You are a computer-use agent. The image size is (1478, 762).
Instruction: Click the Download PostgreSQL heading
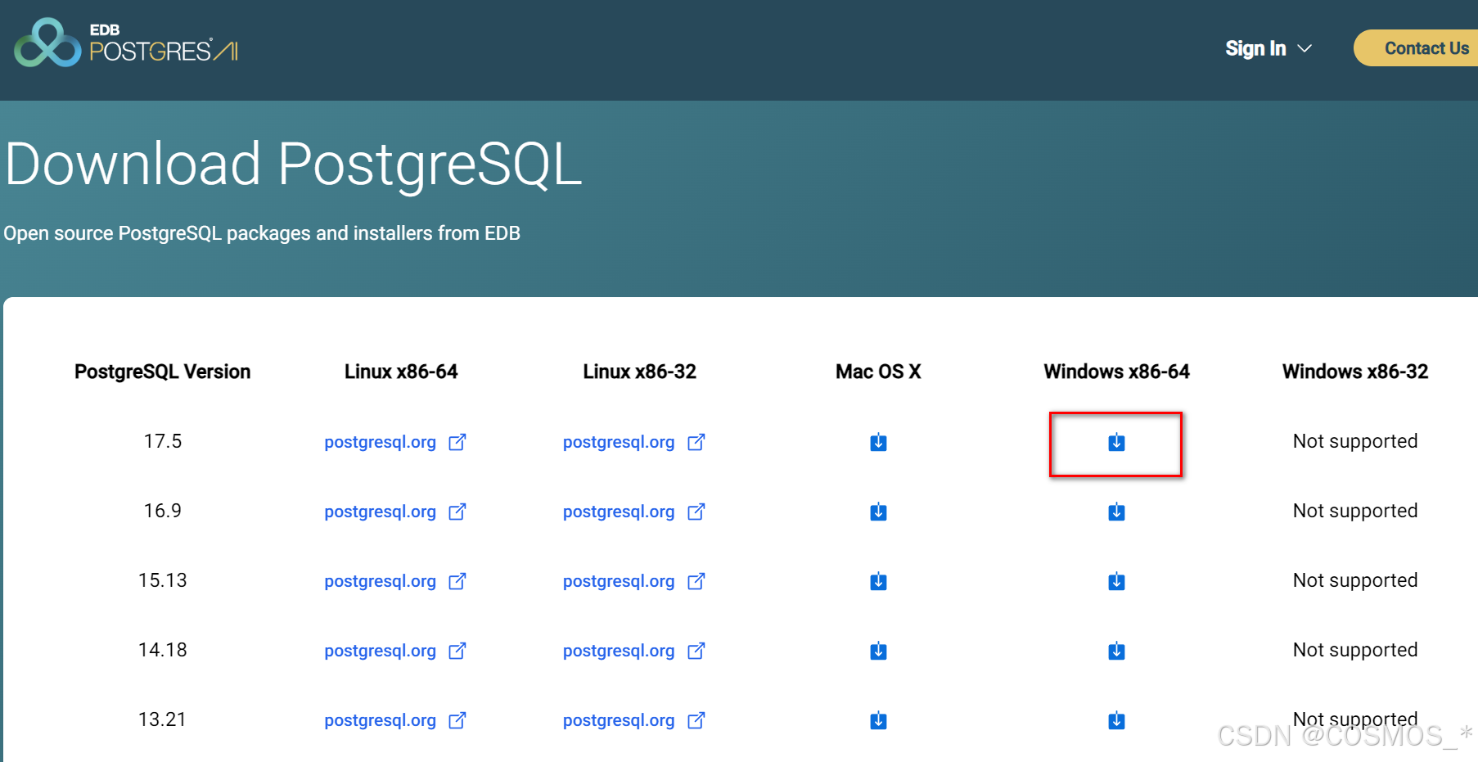pos(293,165)
